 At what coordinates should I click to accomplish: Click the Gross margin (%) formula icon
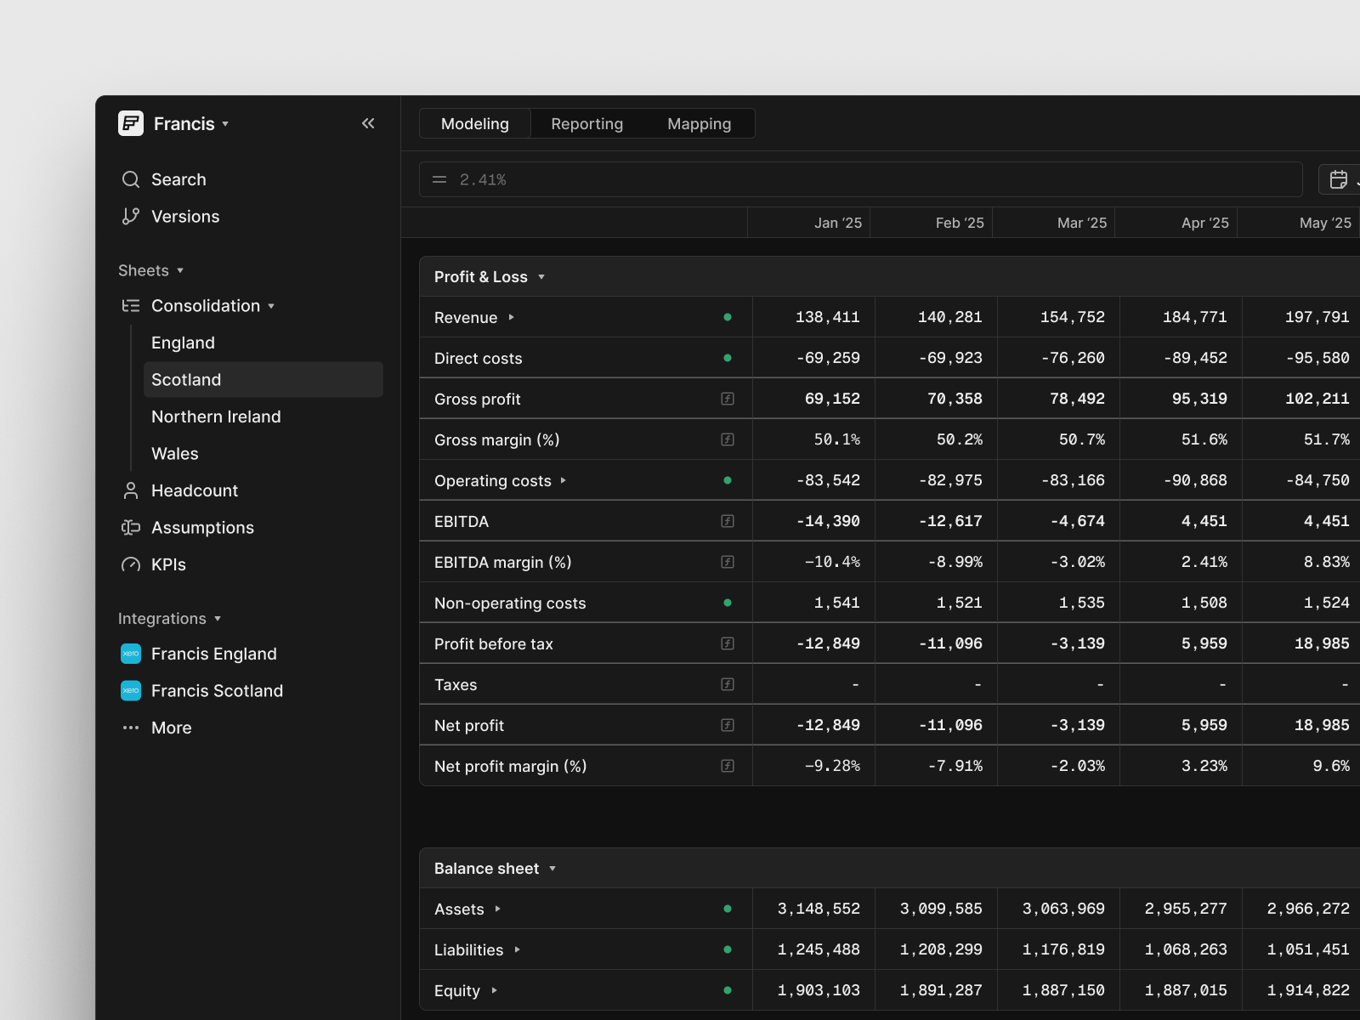point(728,439)
